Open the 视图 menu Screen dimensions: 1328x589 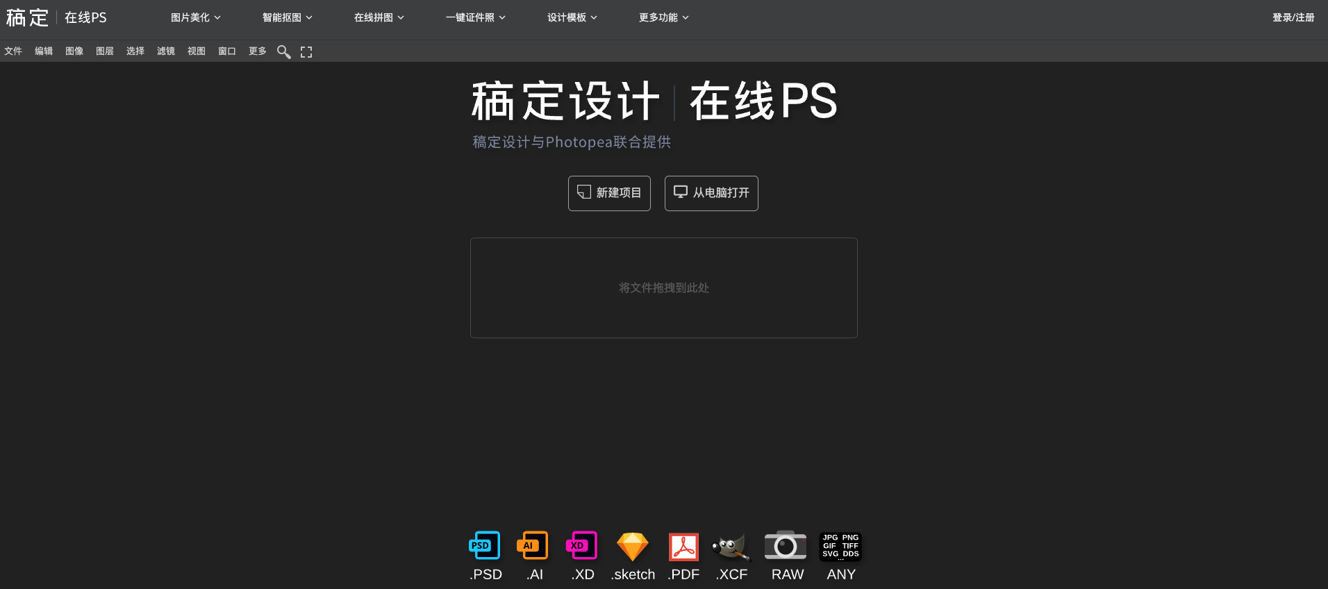click(x=197, y=51)
